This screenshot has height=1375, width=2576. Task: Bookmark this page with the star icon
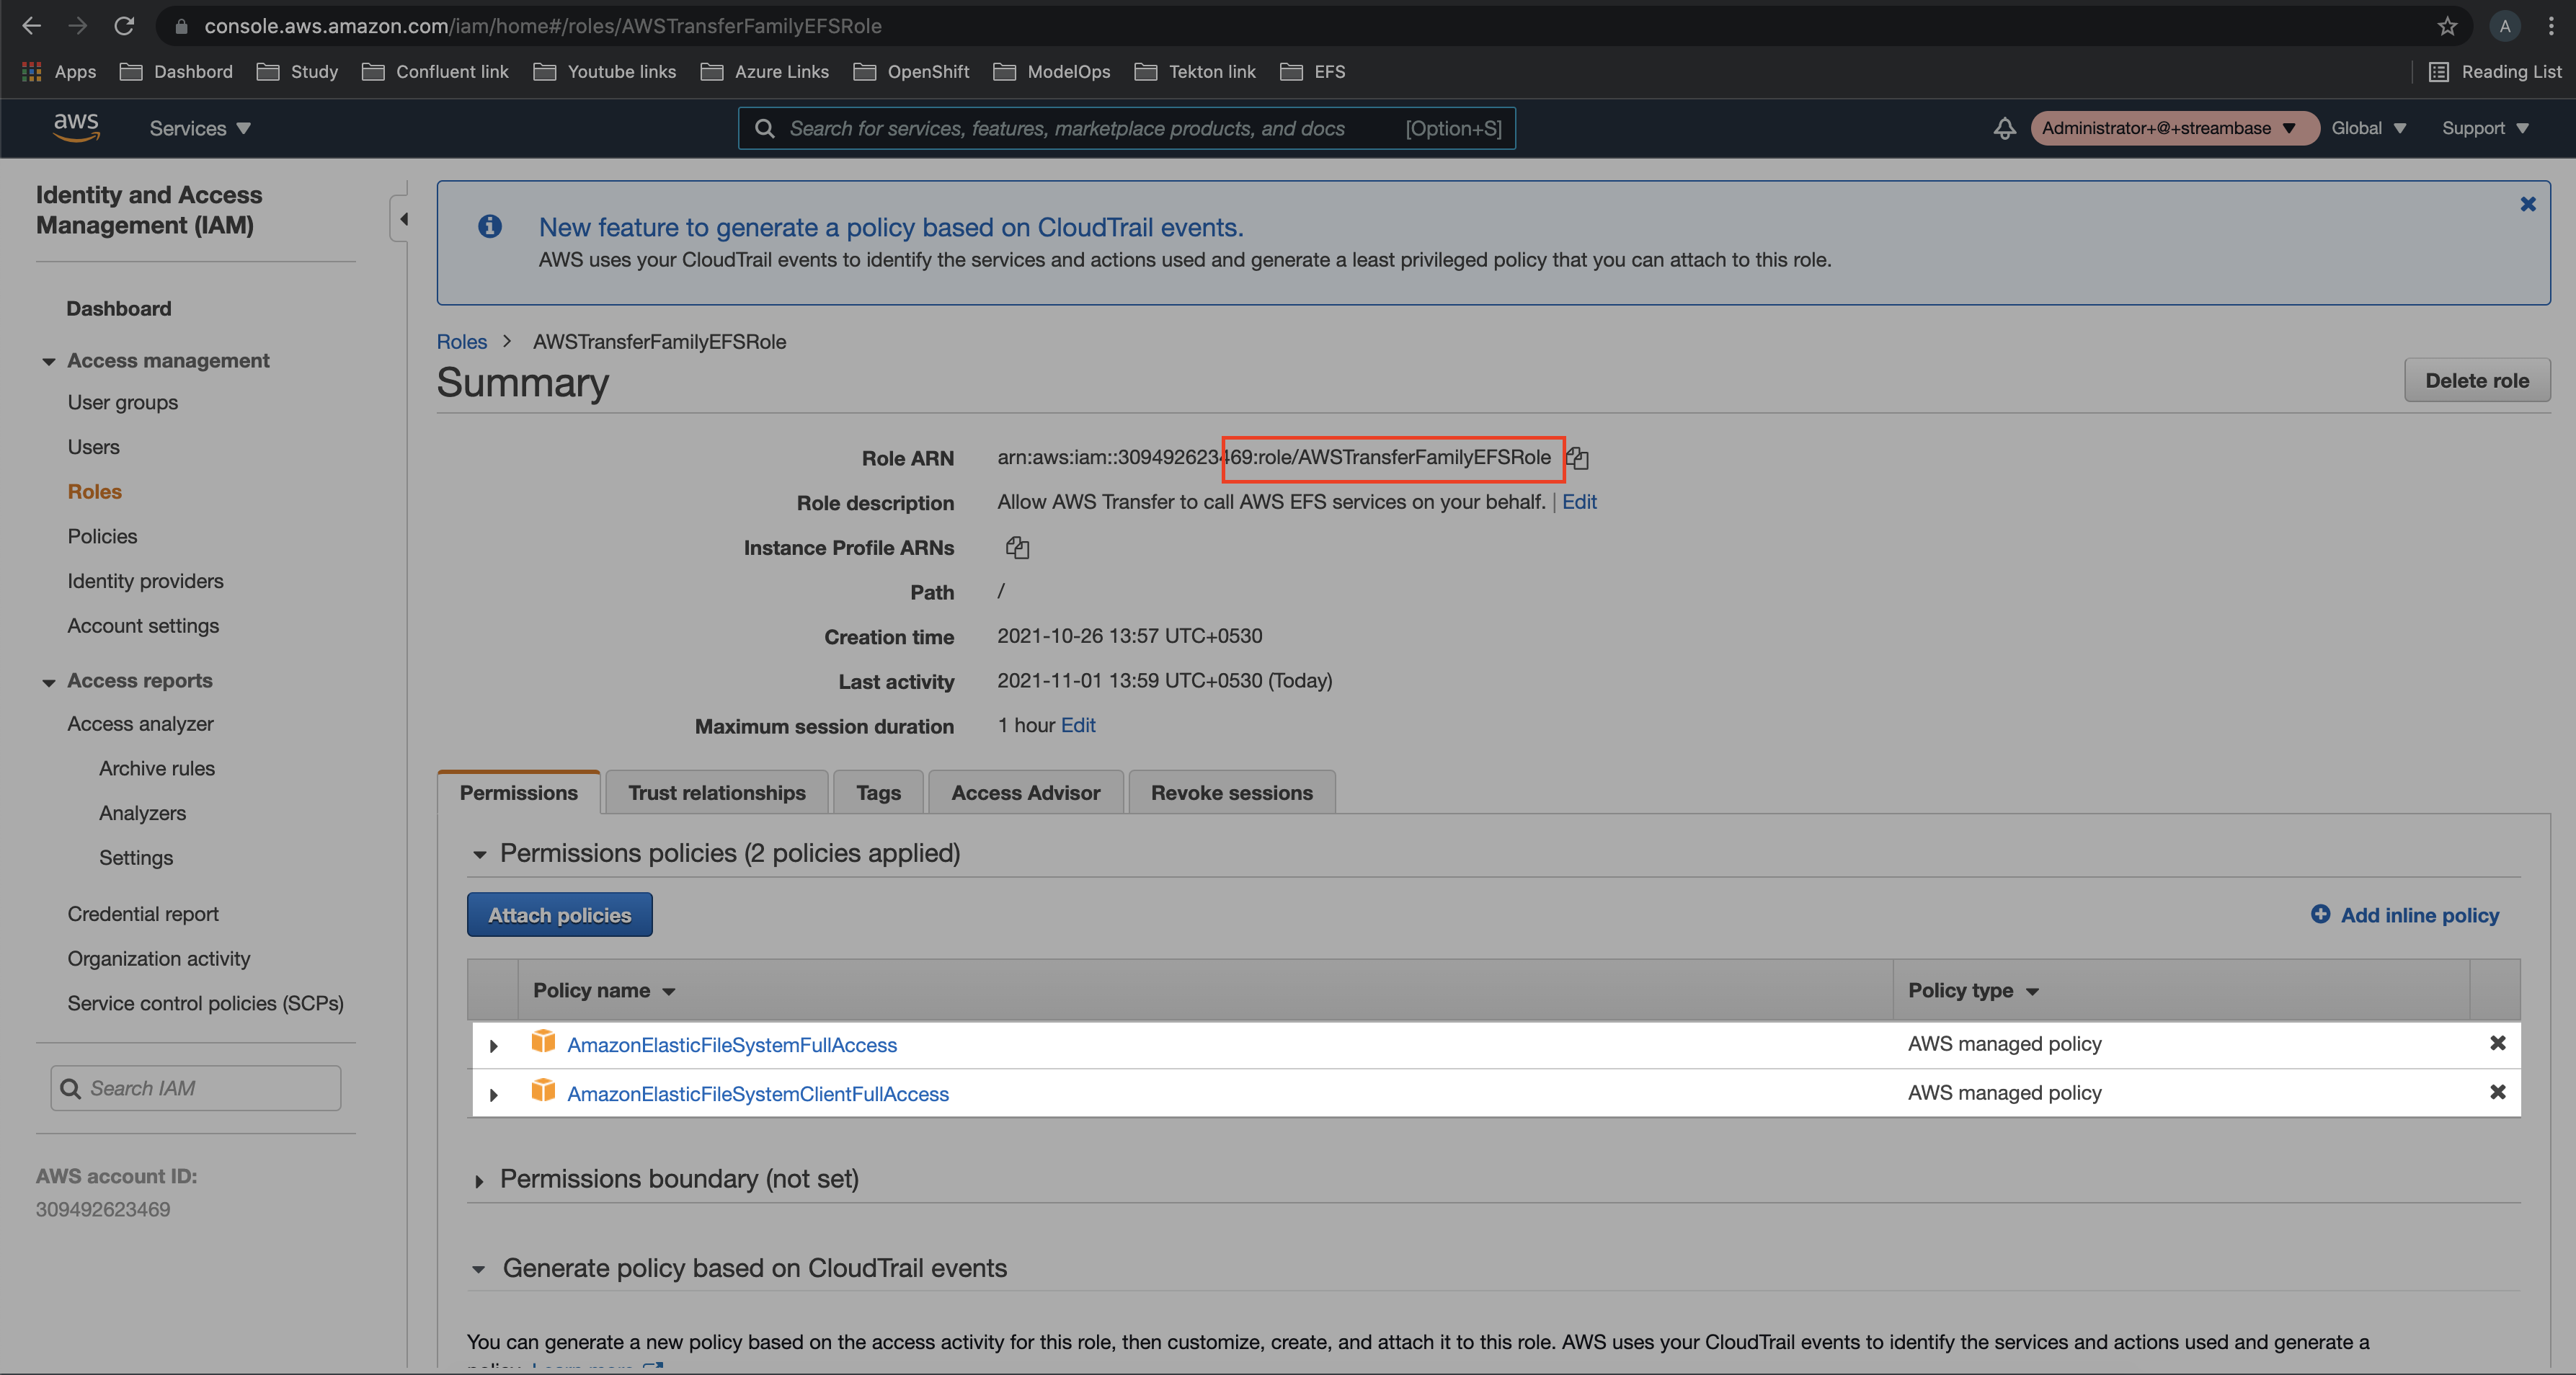coord(2447,26)
